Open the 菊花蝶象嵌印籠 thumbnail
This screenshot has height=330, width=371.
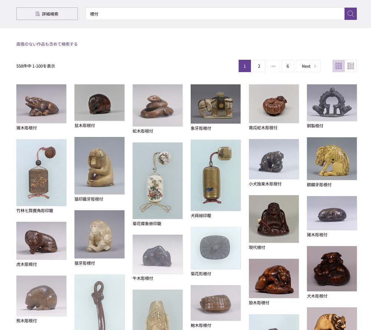tap(158, 181)
